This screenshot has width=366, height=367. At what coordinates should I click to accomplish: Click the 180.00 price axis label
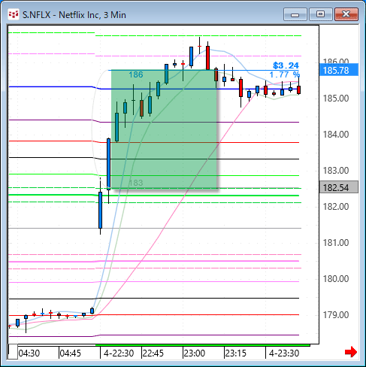coord(336,279)
